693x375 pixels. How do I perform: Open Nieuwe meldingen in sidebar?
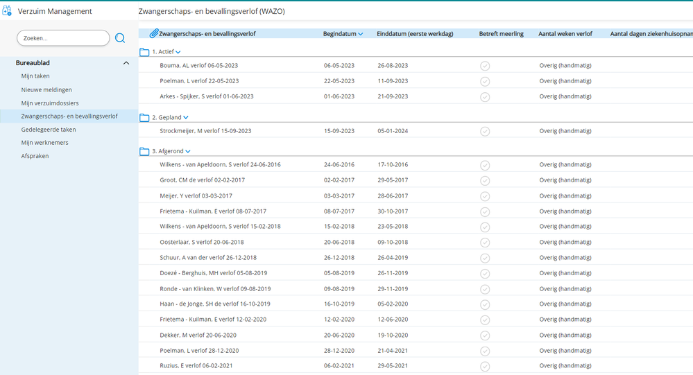(x=46, y=89)
